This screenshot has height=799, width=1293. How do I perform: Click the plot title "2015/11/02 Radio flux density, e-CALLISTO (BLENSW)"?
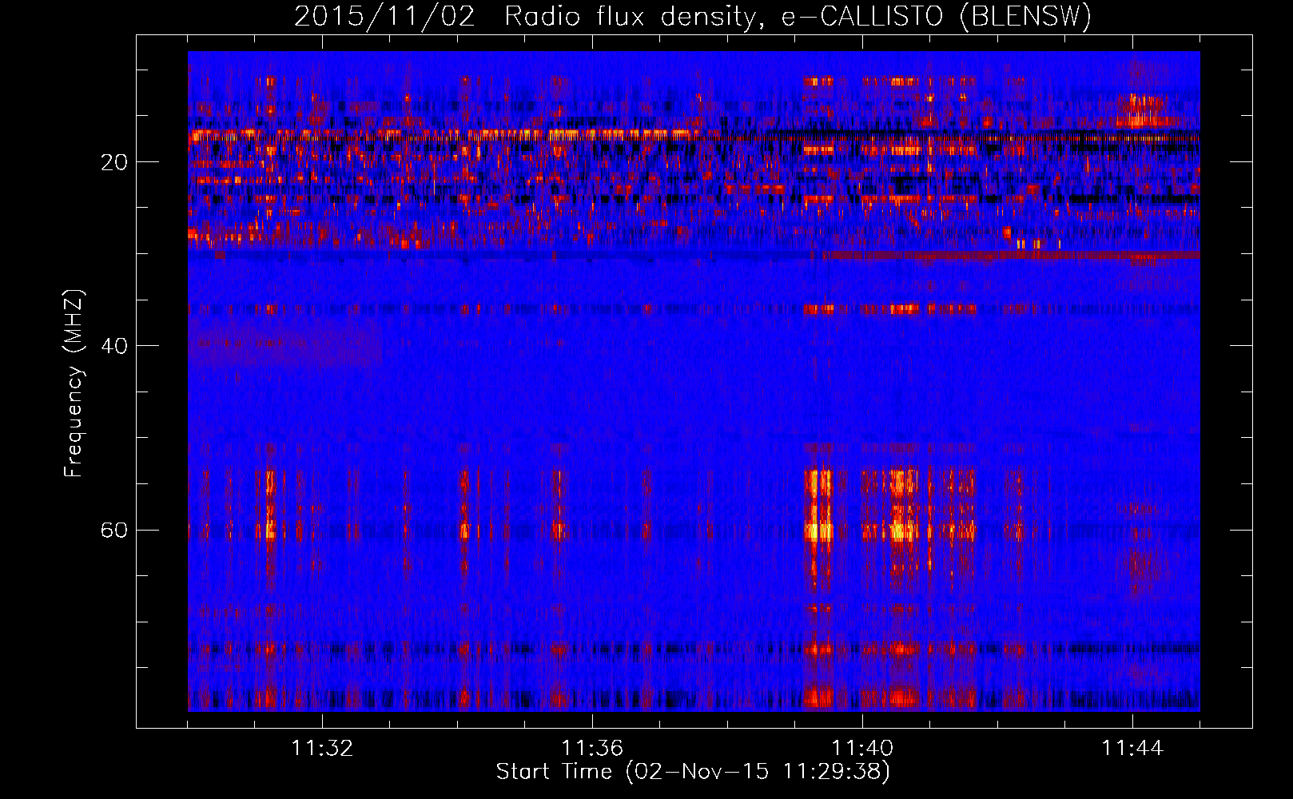[x=693, y=17]
